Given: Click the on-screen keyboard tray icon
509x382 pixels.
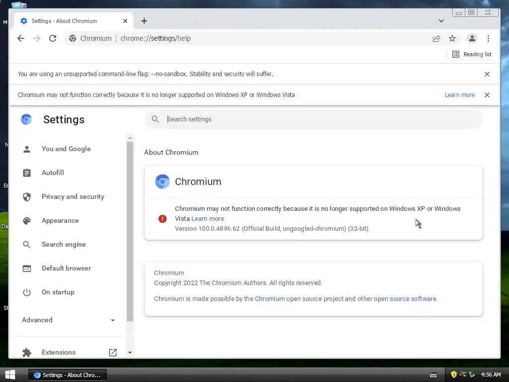Looking at the screenshot, I should point(433,375).
